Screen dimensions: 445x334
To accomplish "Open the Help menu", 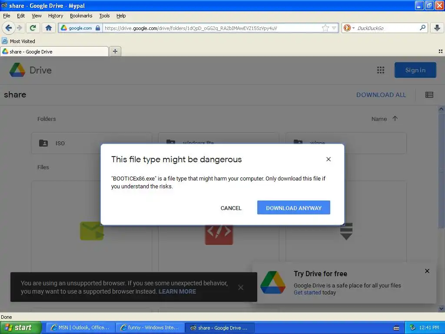I will coord(121,16).
